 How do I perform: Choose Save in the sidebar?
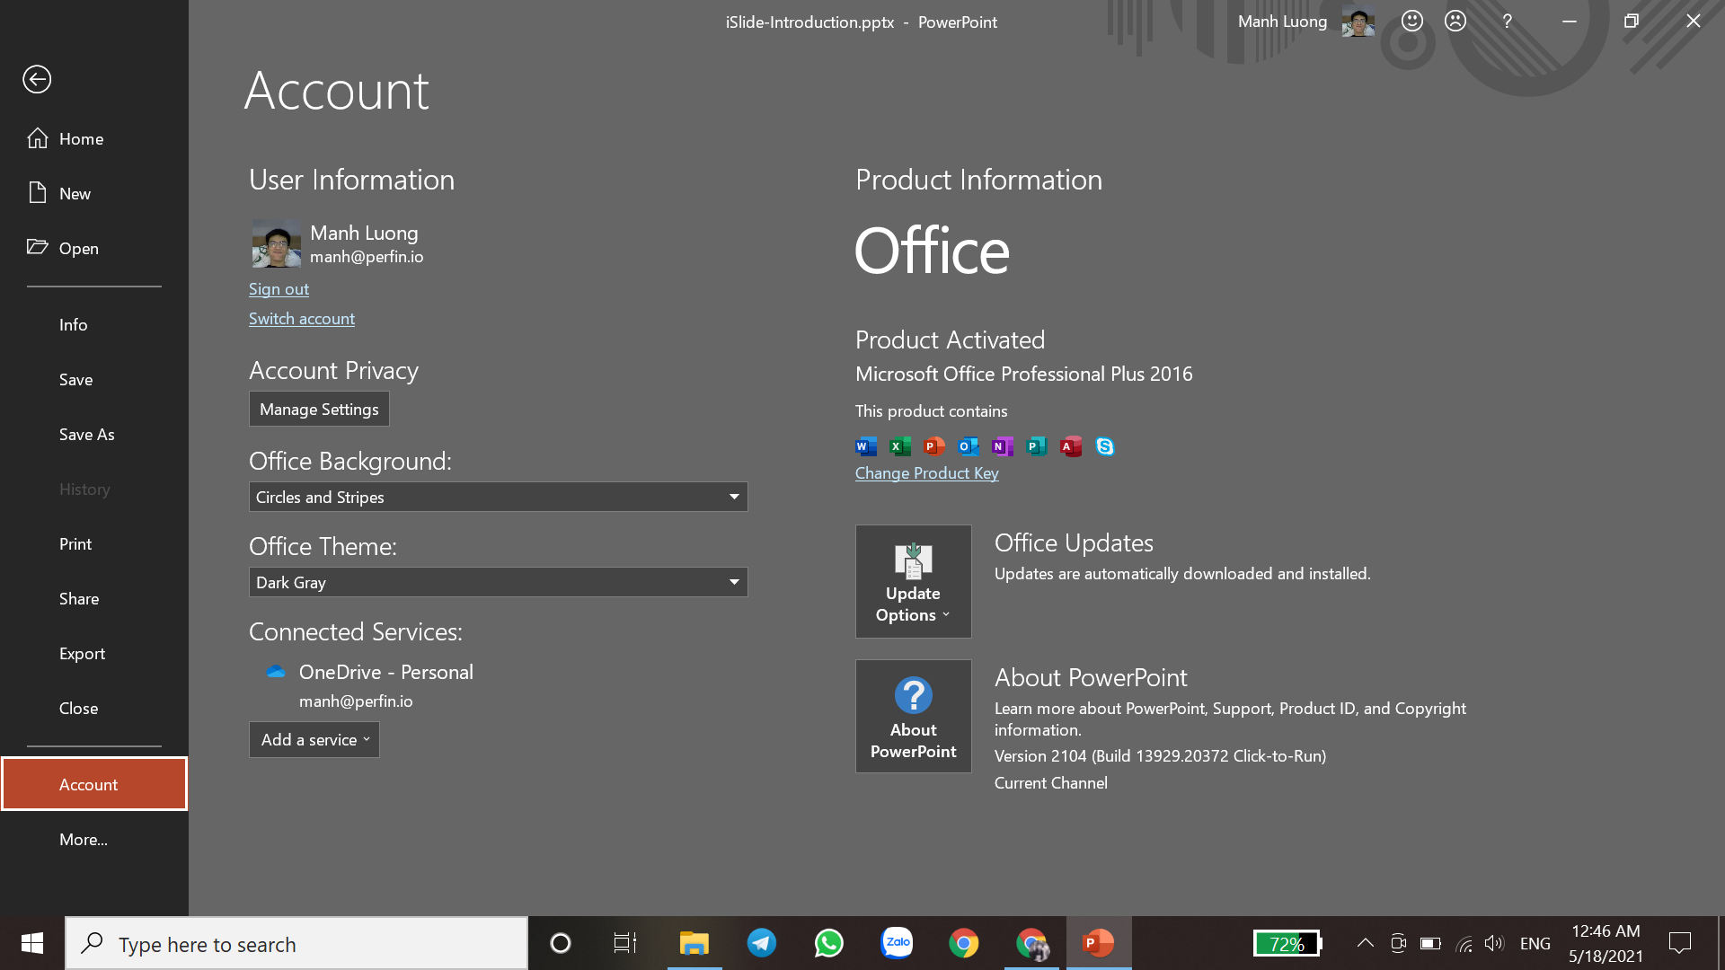coord(94,379)
